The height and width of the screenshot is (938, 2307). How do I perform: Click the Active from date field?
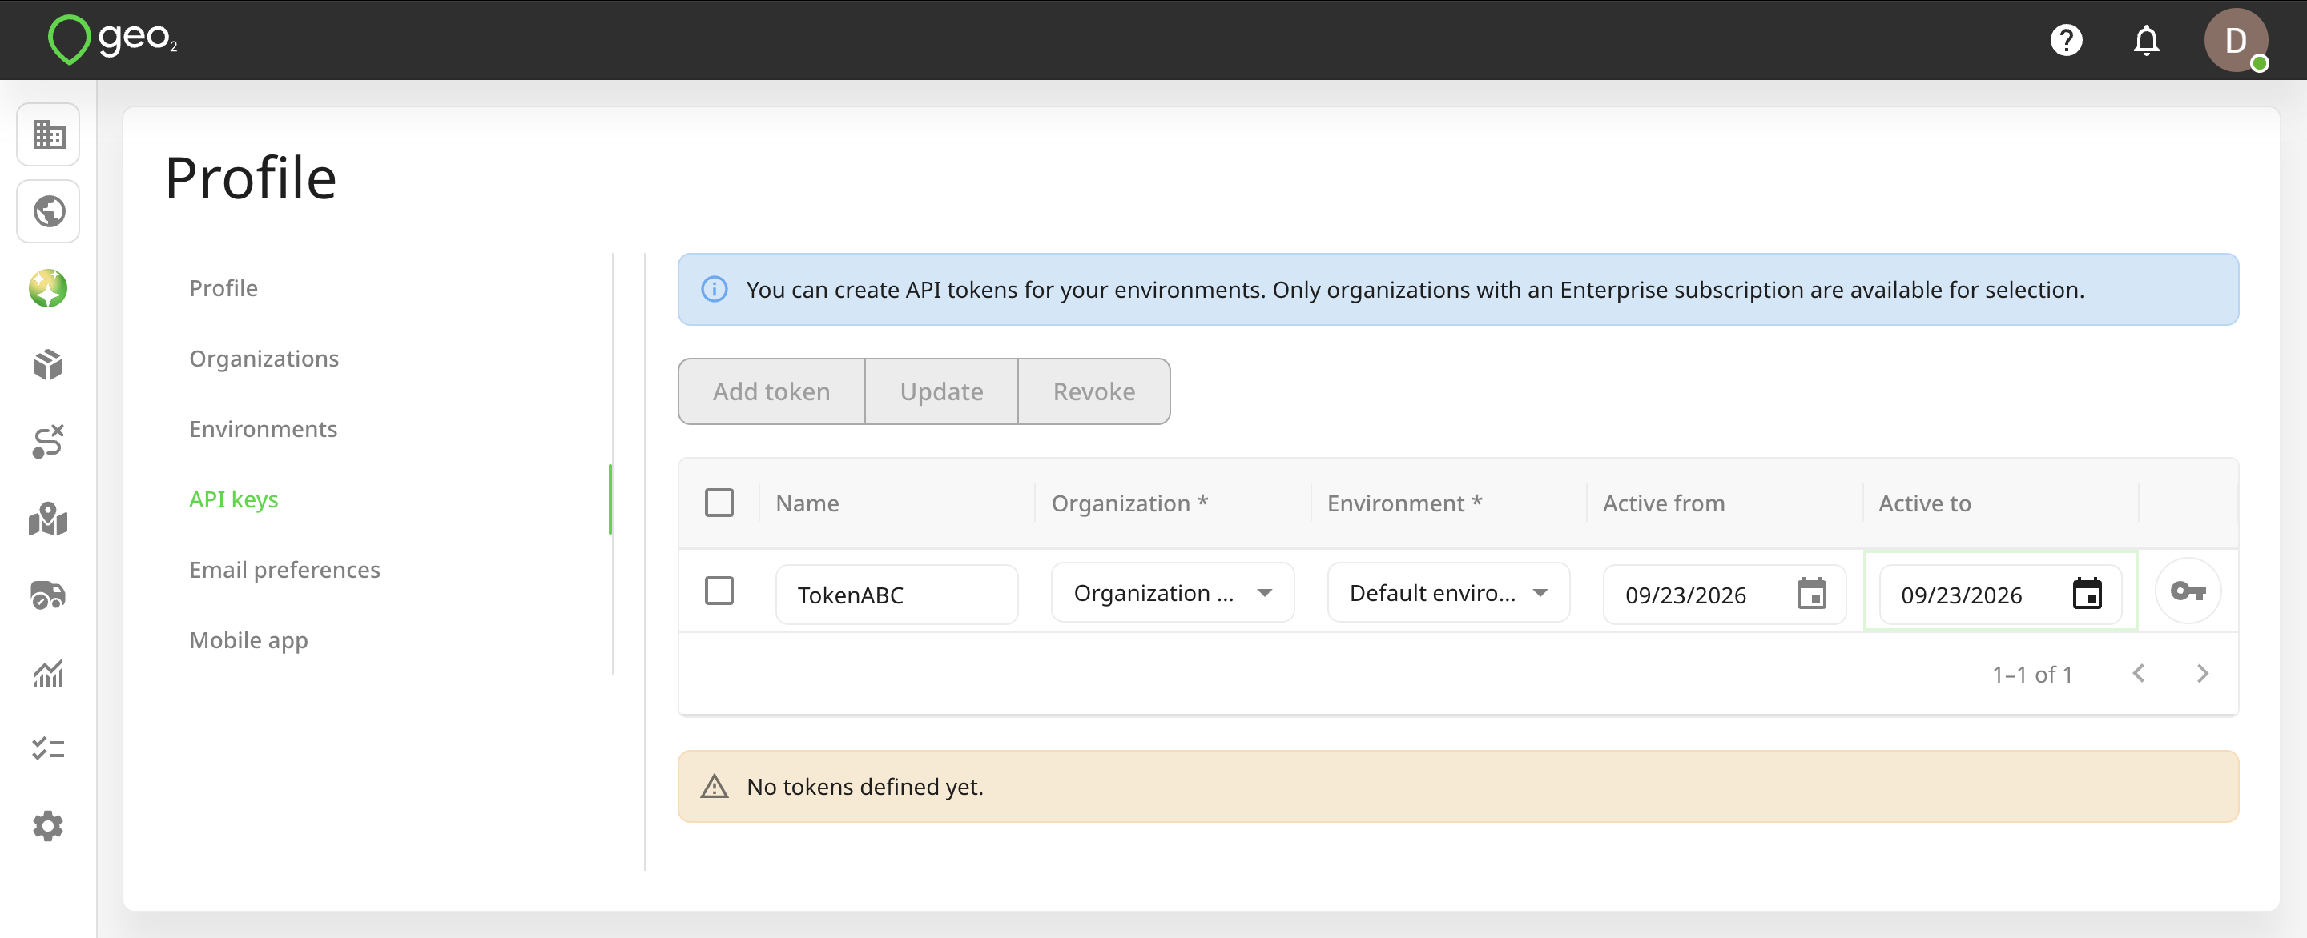(1724, 595)
